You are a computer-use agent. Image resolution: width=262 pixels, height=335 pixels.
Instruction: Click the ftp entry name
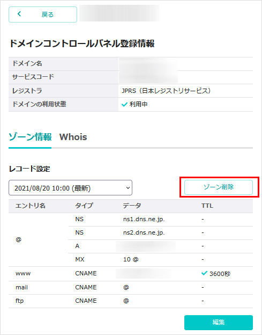point(19,301)
